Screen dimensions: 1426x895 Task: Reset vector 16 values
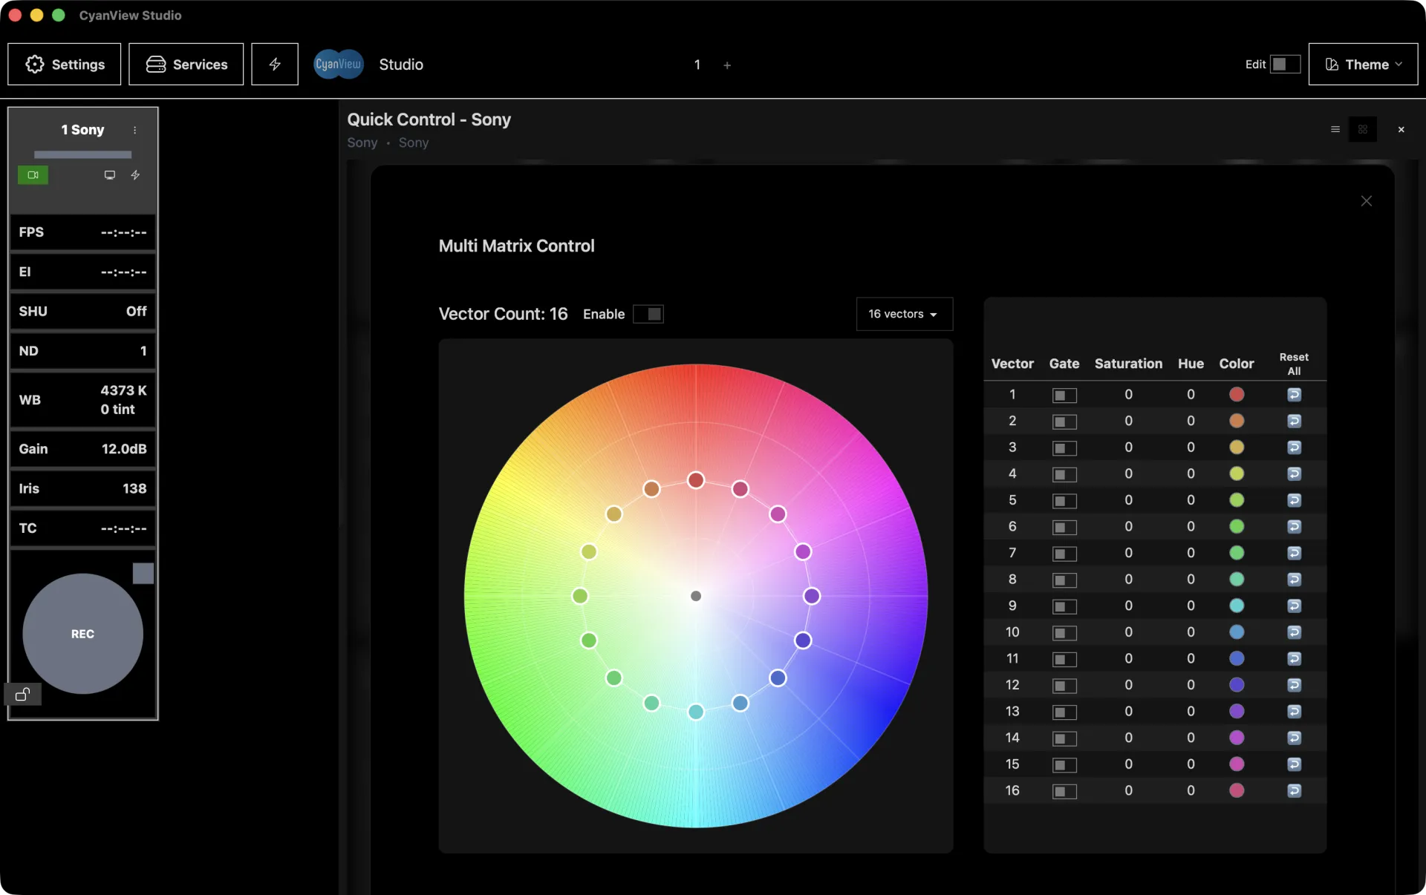(x=1295, y=791)
